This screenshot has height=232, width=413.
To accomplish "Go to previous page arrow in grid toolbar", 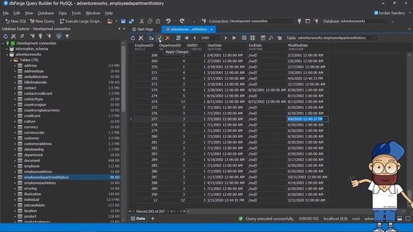I will [x=195, y=38].
